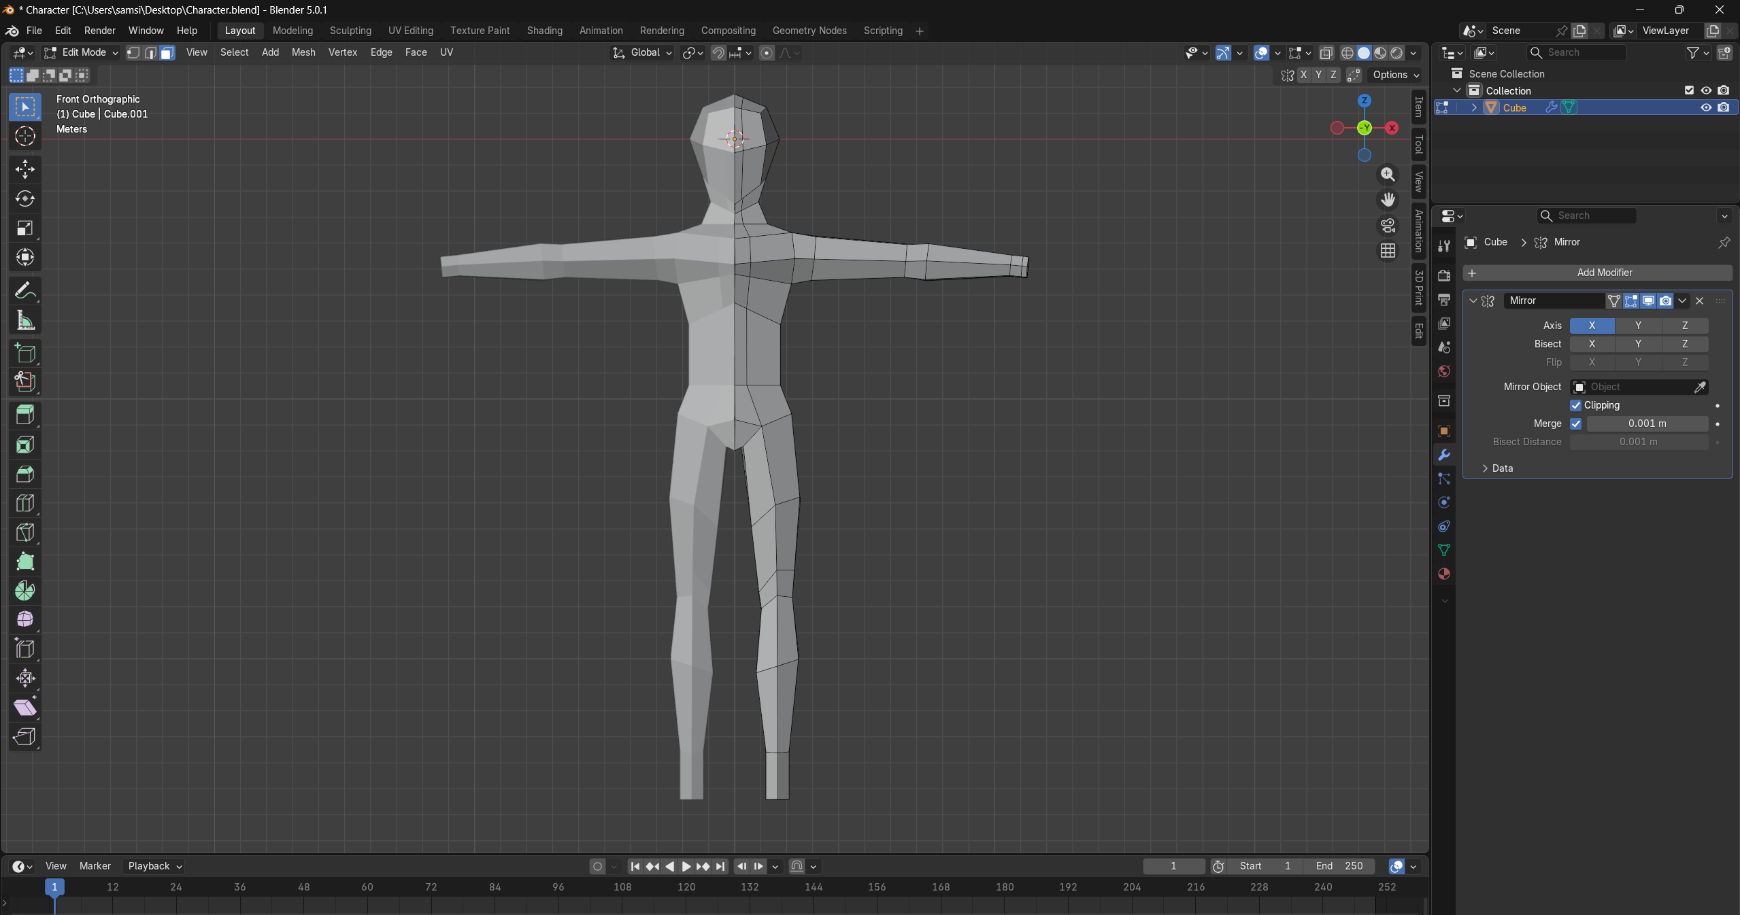Adjust the Merge distance 0.001 m field
The width and height of the screenshot is (1740, 915).
click(x=1647, y=424)
